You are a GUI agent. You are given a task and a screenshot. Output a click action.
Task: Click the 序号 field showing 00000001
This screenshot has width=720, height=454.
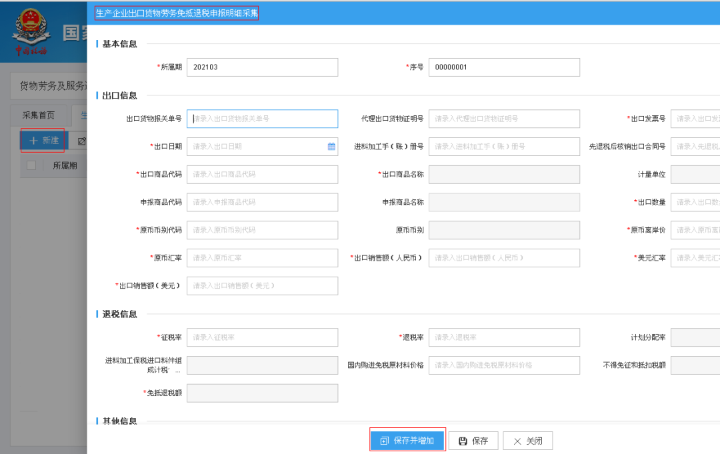(x=504, y=67)
